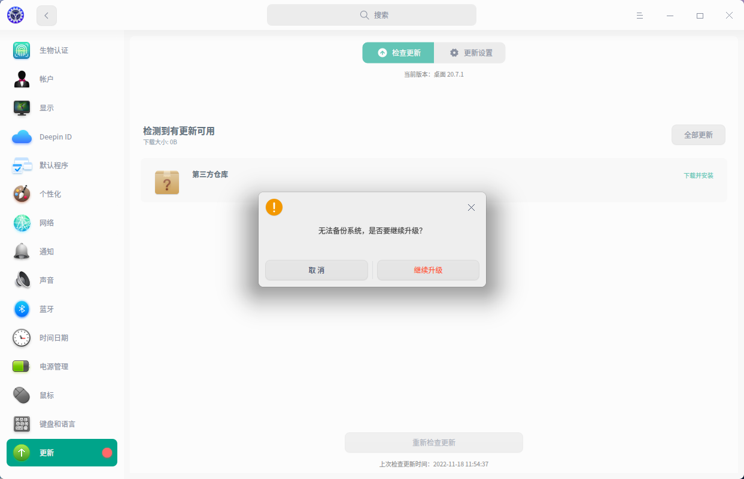Open Notifications (通知) bell icon

[22, 251]
